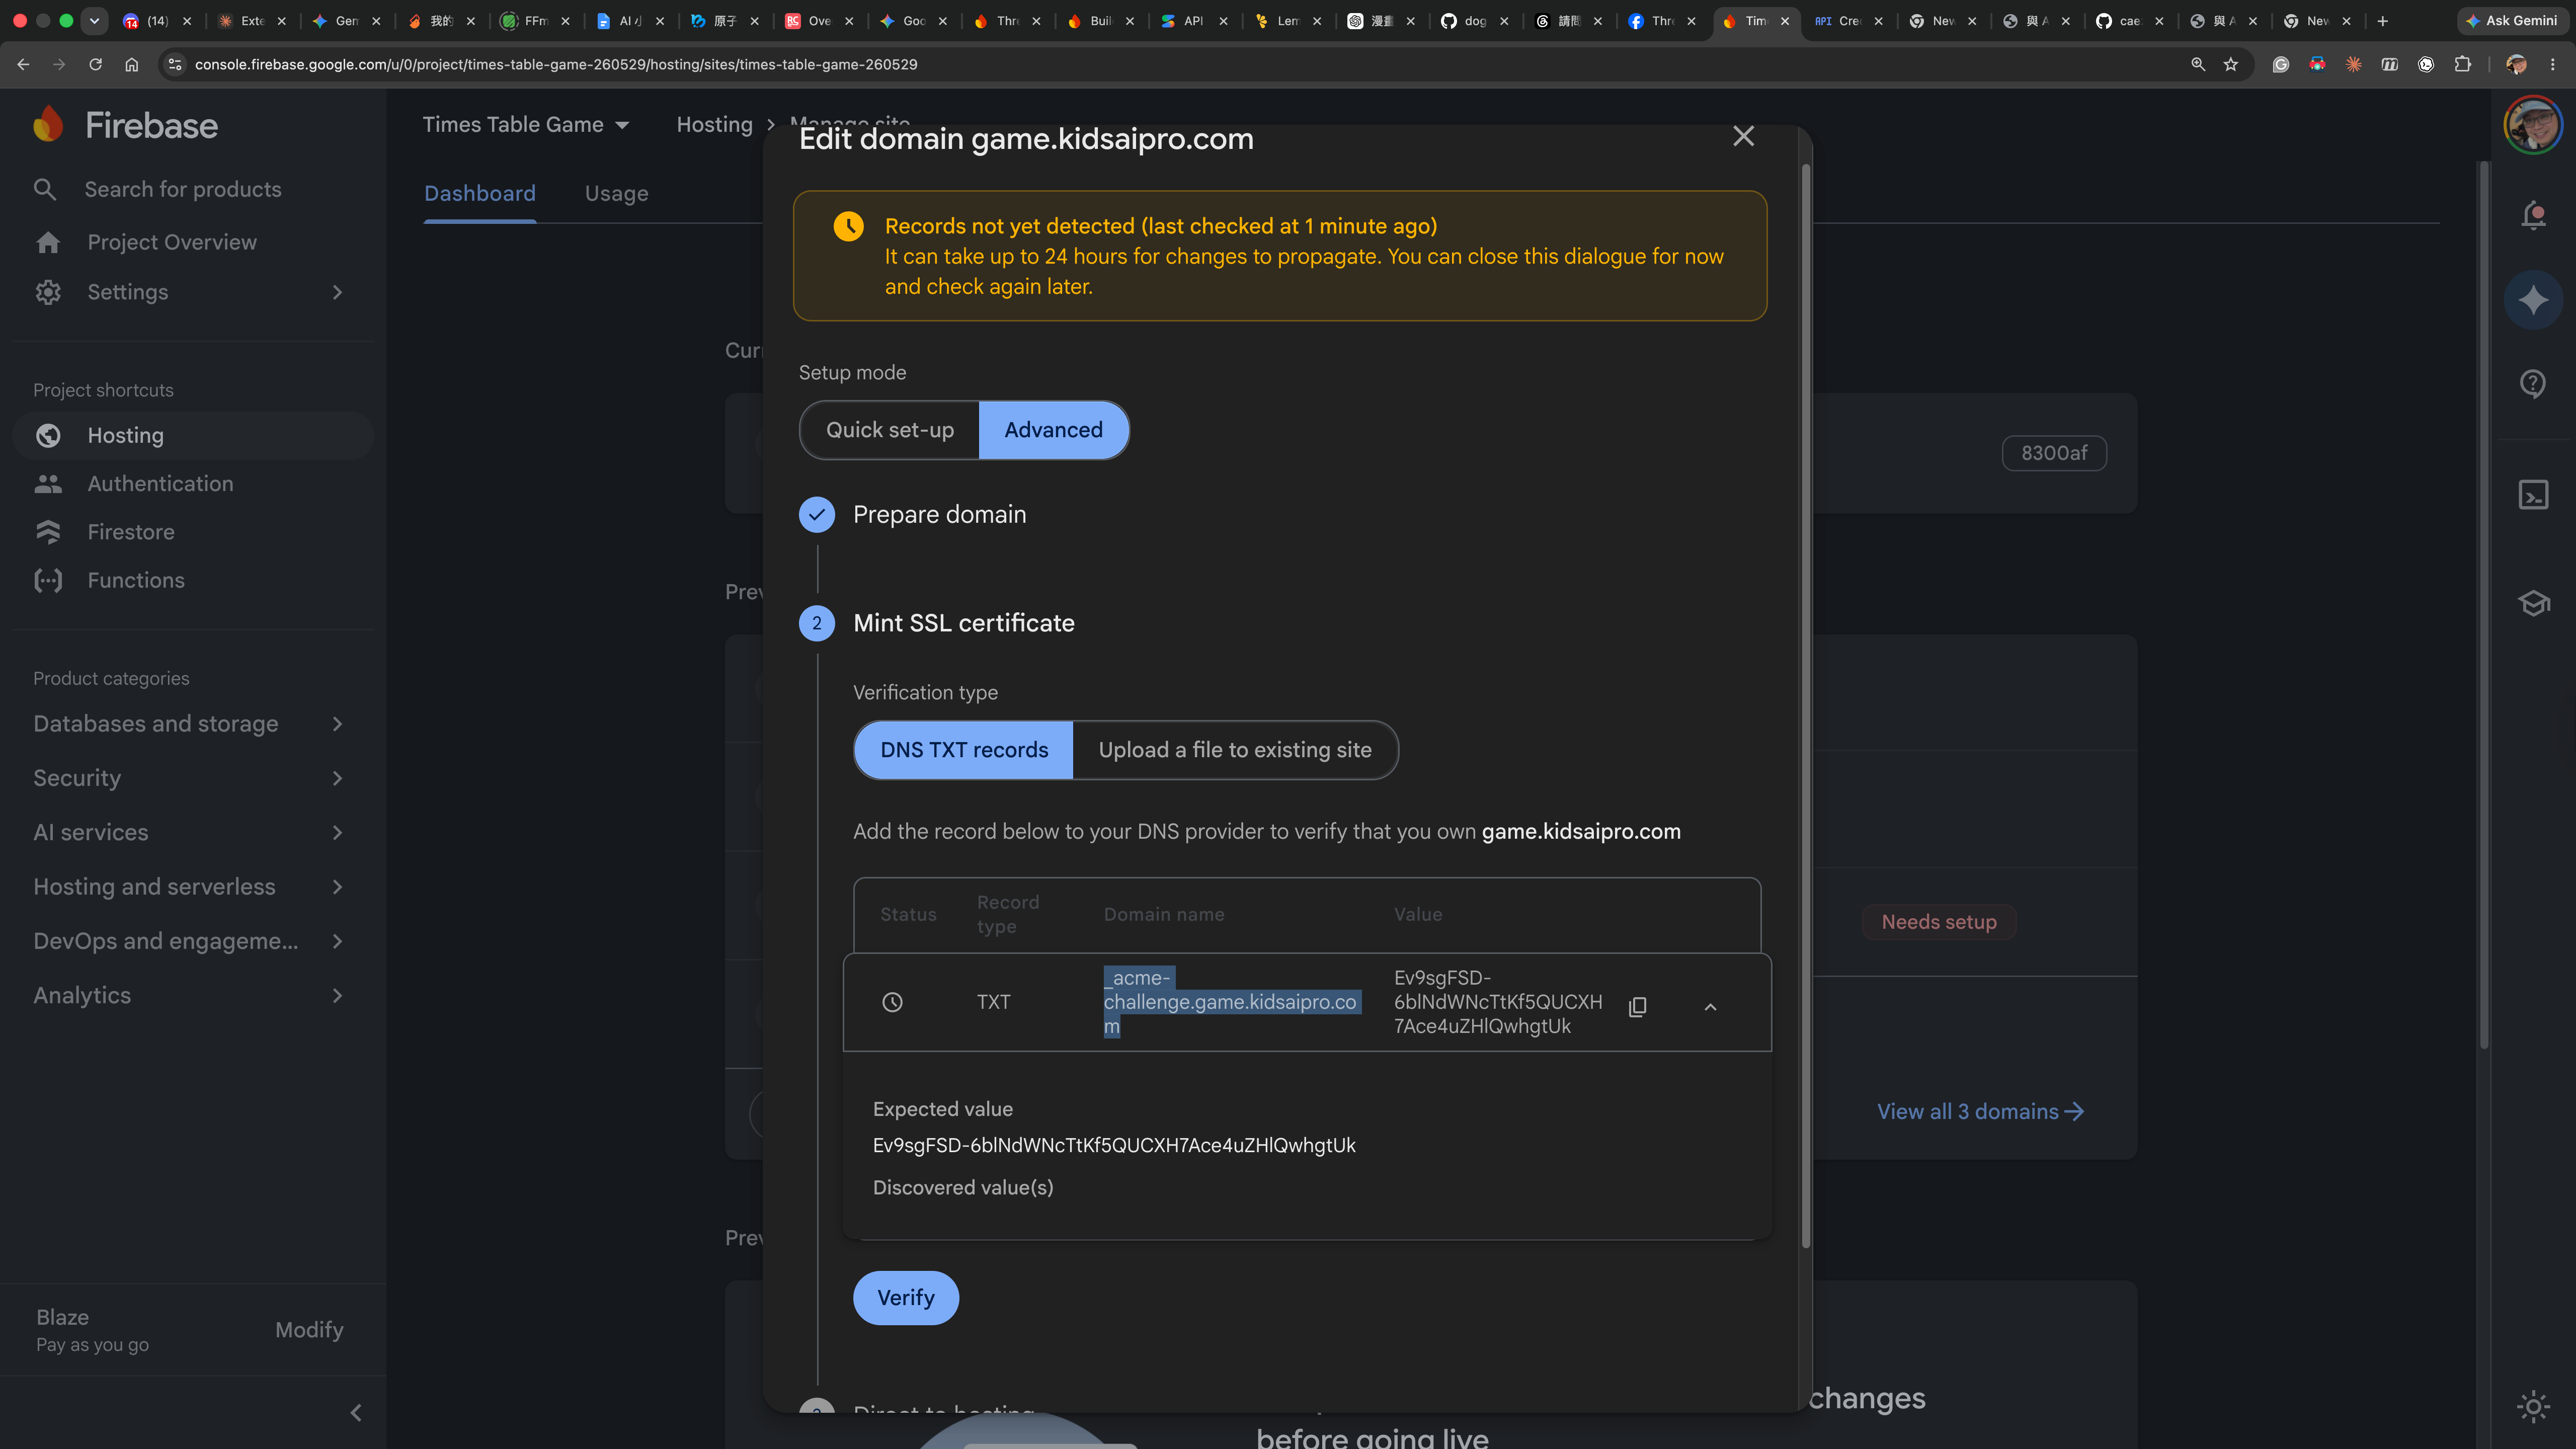
Task: Switch to the GitHub 'cae' browser tab
Action: pos(2130,21)
